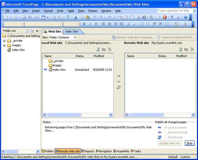The height and width of the screenshot is (160, 198).
Task: Select the Synchronize radio button
Action: click(x=165, y=137)
